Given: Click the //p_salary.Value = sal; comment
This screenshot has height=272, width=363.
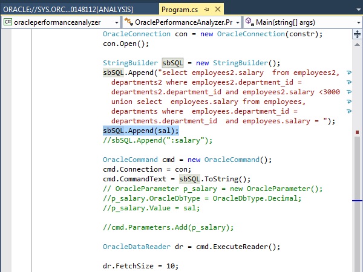Looking at the screenshot, I should 151,208.
